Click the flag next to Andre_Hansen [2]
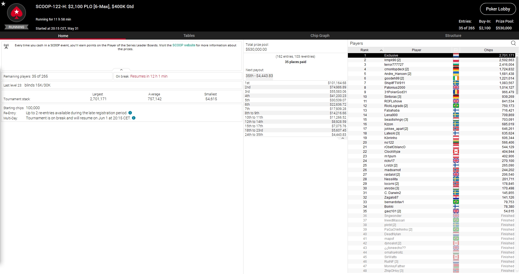 point(456,74)
